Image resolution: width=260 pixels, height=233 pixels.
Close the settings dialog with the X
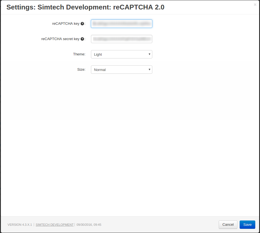[x=255, y=5]
